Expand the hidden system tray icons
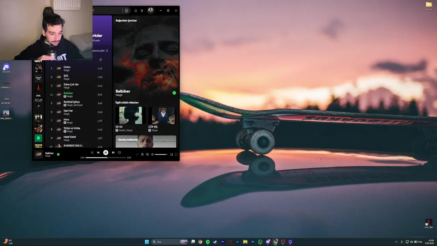 pyautogui.click(x=396, y=242)
